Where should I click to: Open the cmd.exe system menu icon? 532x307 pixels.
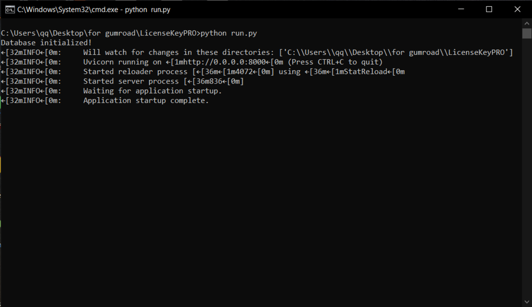pyautogui.click(x=10, y=10)
